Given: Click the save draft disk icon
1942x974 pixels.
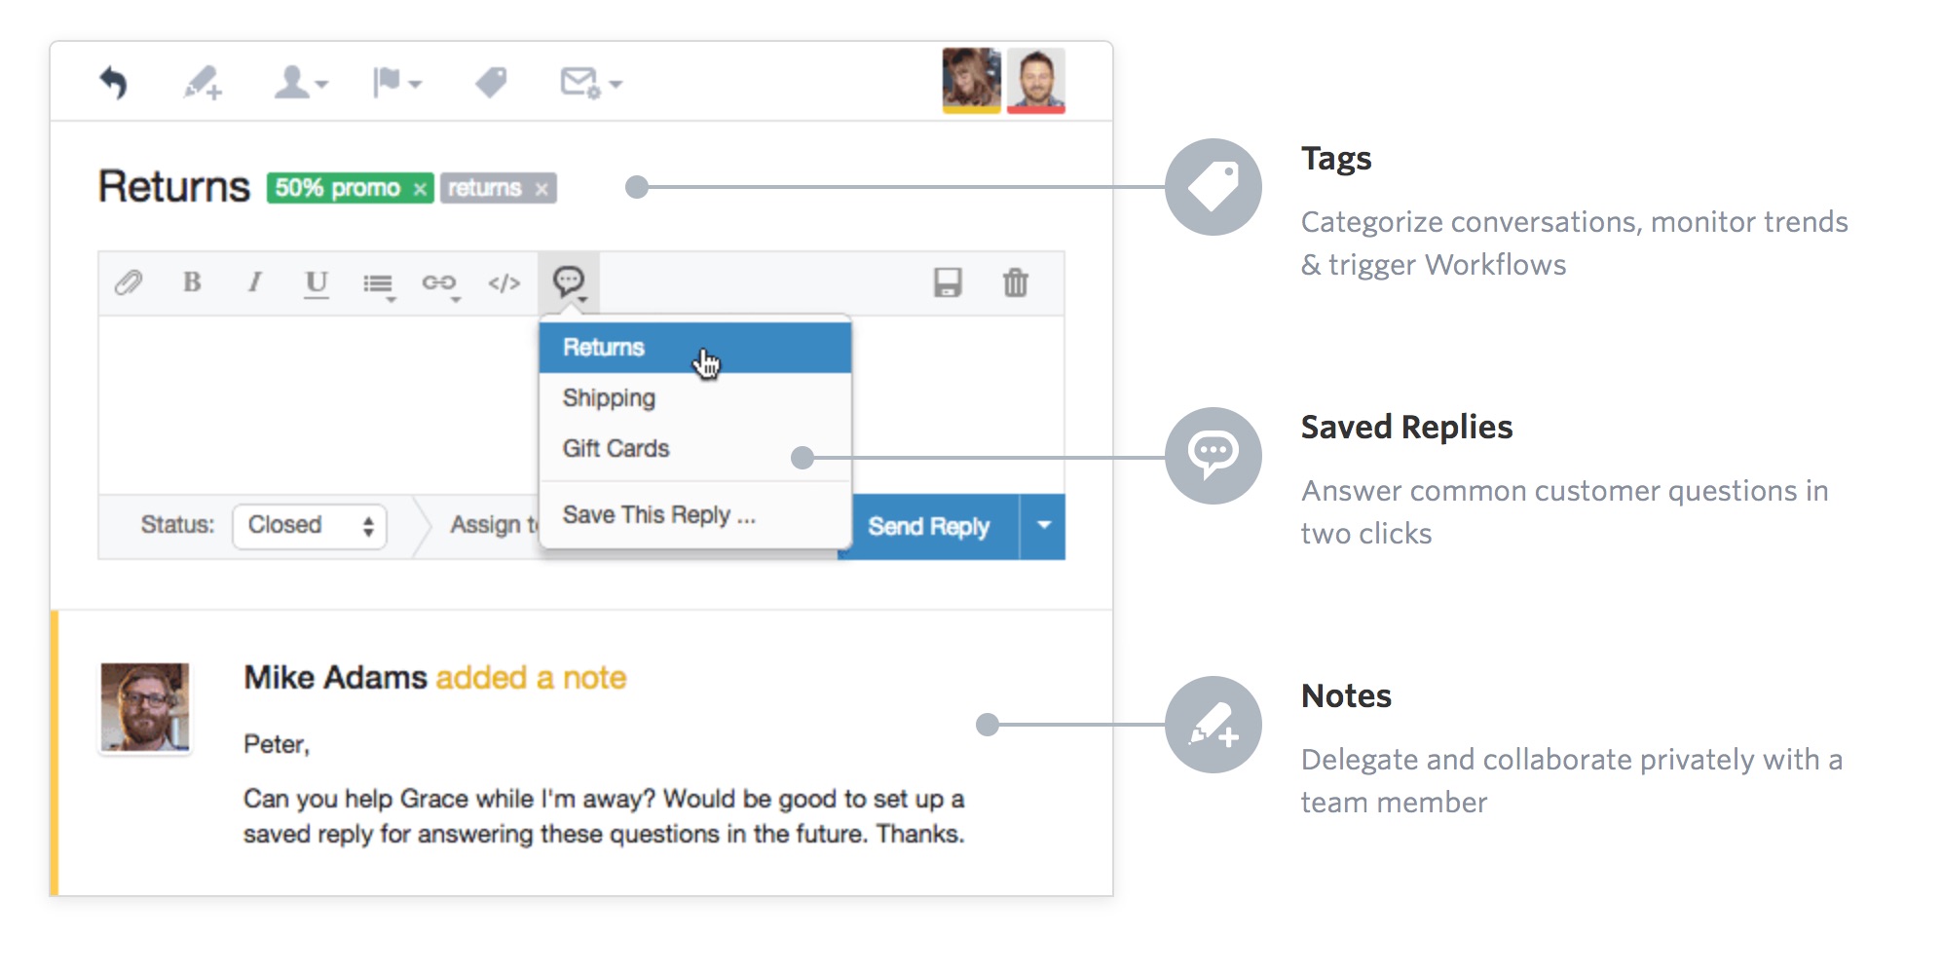Looking at the screenshot, I should [x=948, y=283].
